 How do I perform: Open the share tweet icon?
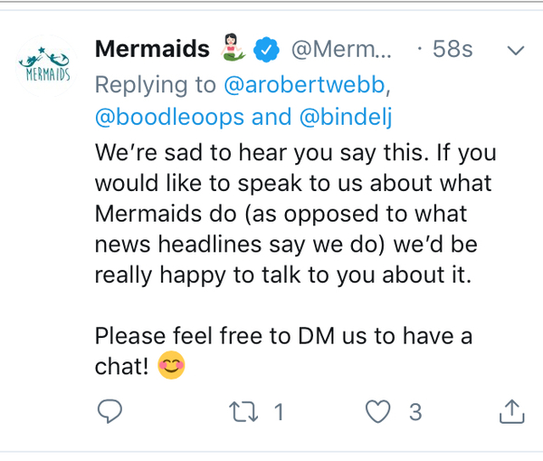coord(511,412)
